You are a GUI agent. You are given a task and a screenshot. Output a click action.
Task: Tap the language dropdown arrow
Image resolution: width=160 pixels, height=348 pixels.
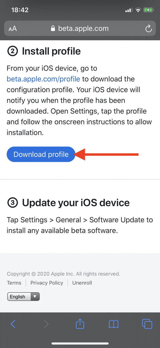point(35,297)
